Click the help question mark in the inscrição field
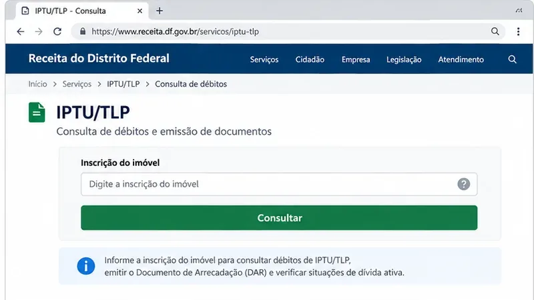The width and height of the screenshot is (534, 300). click(x=463, y=184)
